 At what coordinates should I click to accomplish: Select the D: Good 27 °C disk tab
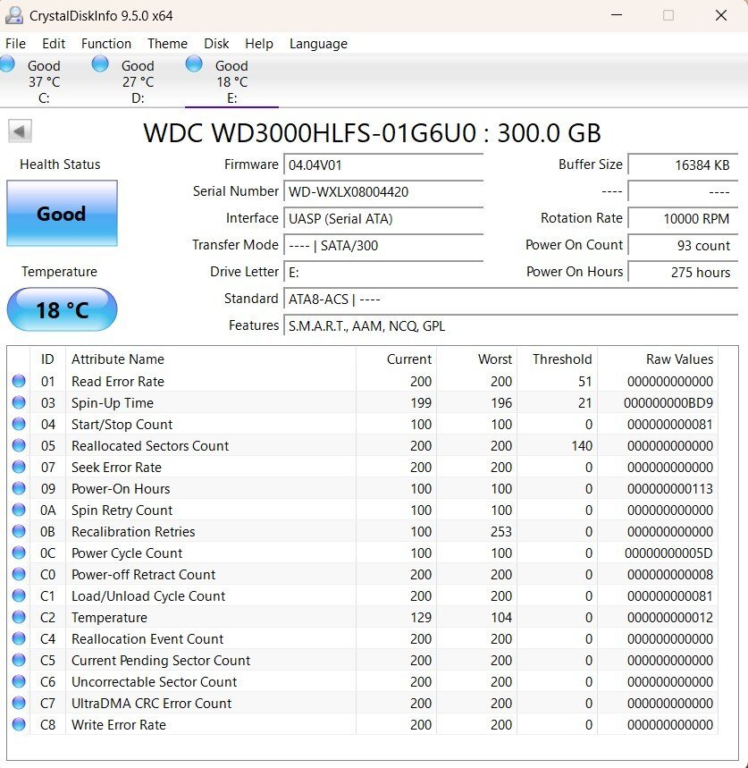[138, 80]
